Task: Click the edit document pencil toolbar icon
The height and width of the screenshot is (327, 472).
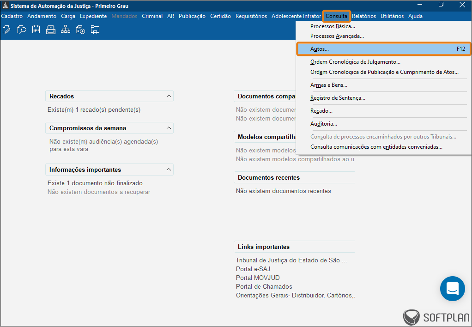Action: [x=6, y=30]
